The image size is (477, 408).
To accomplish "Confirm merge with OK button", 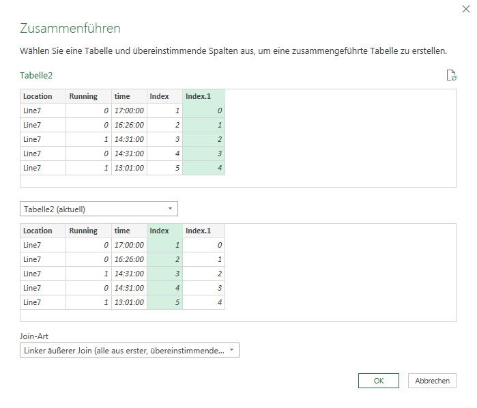I will click(x=379, y=381).
